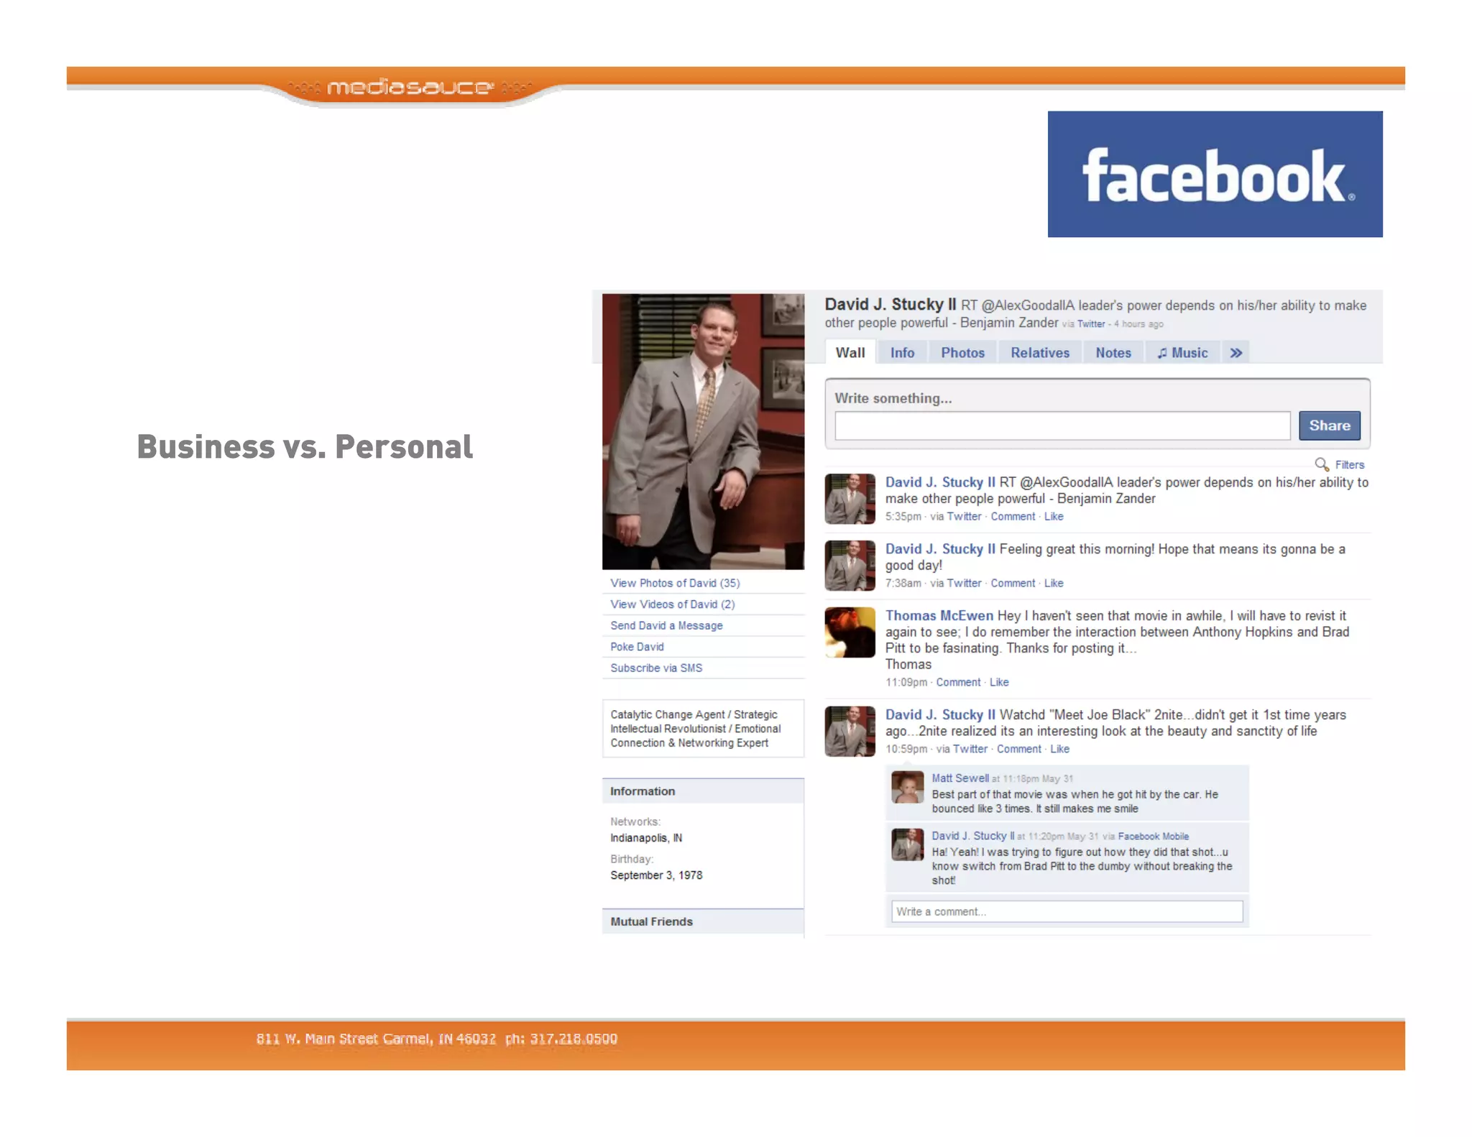Click the Share button
Image resolution: width=1472 pixels, height=1137 pixels.
(x=1329, y=425)
